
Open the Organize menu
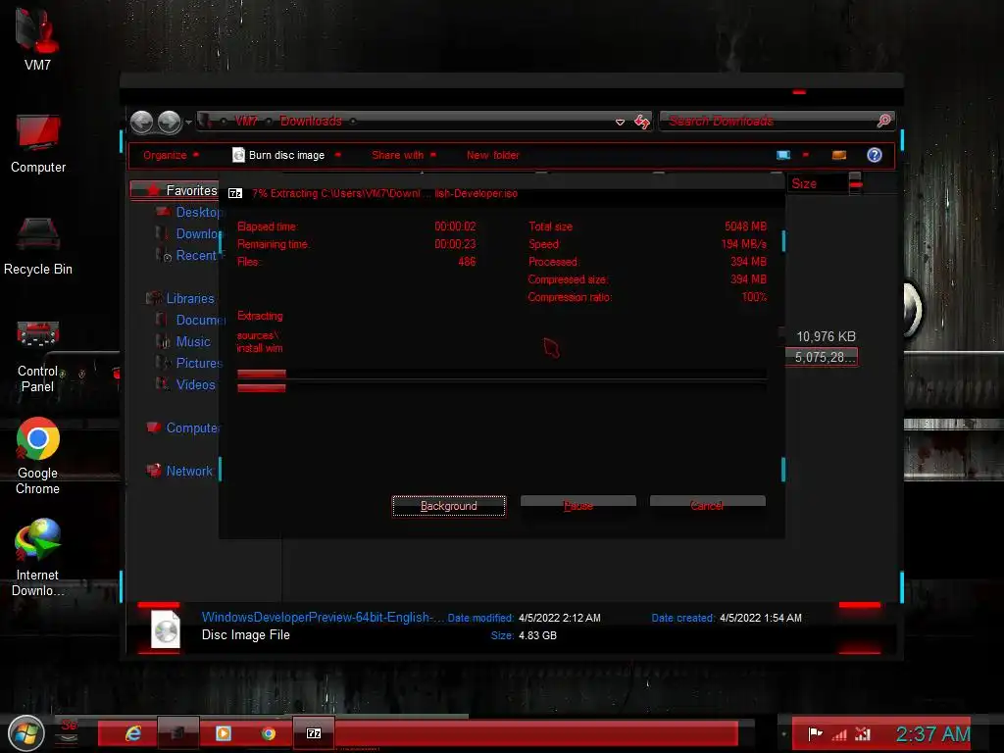(171, 155)
